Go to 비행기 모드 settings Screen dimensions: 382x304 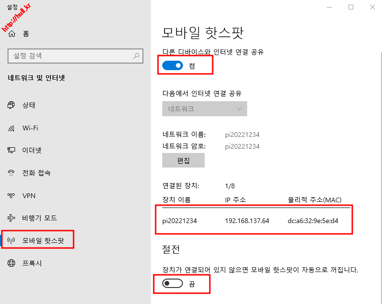(x=40, y=218)
